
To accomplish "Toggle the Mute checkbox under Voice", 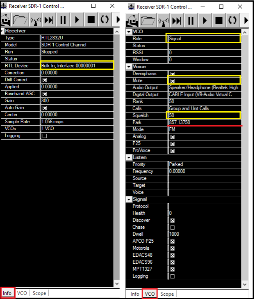I will 172,81.
